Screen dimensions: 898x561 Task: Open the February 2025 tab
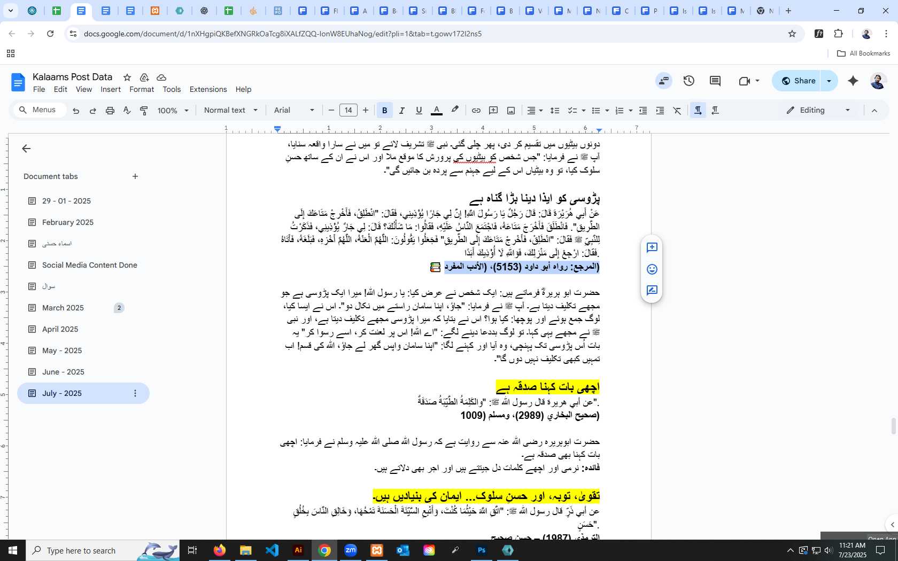(x=68, y=222)
